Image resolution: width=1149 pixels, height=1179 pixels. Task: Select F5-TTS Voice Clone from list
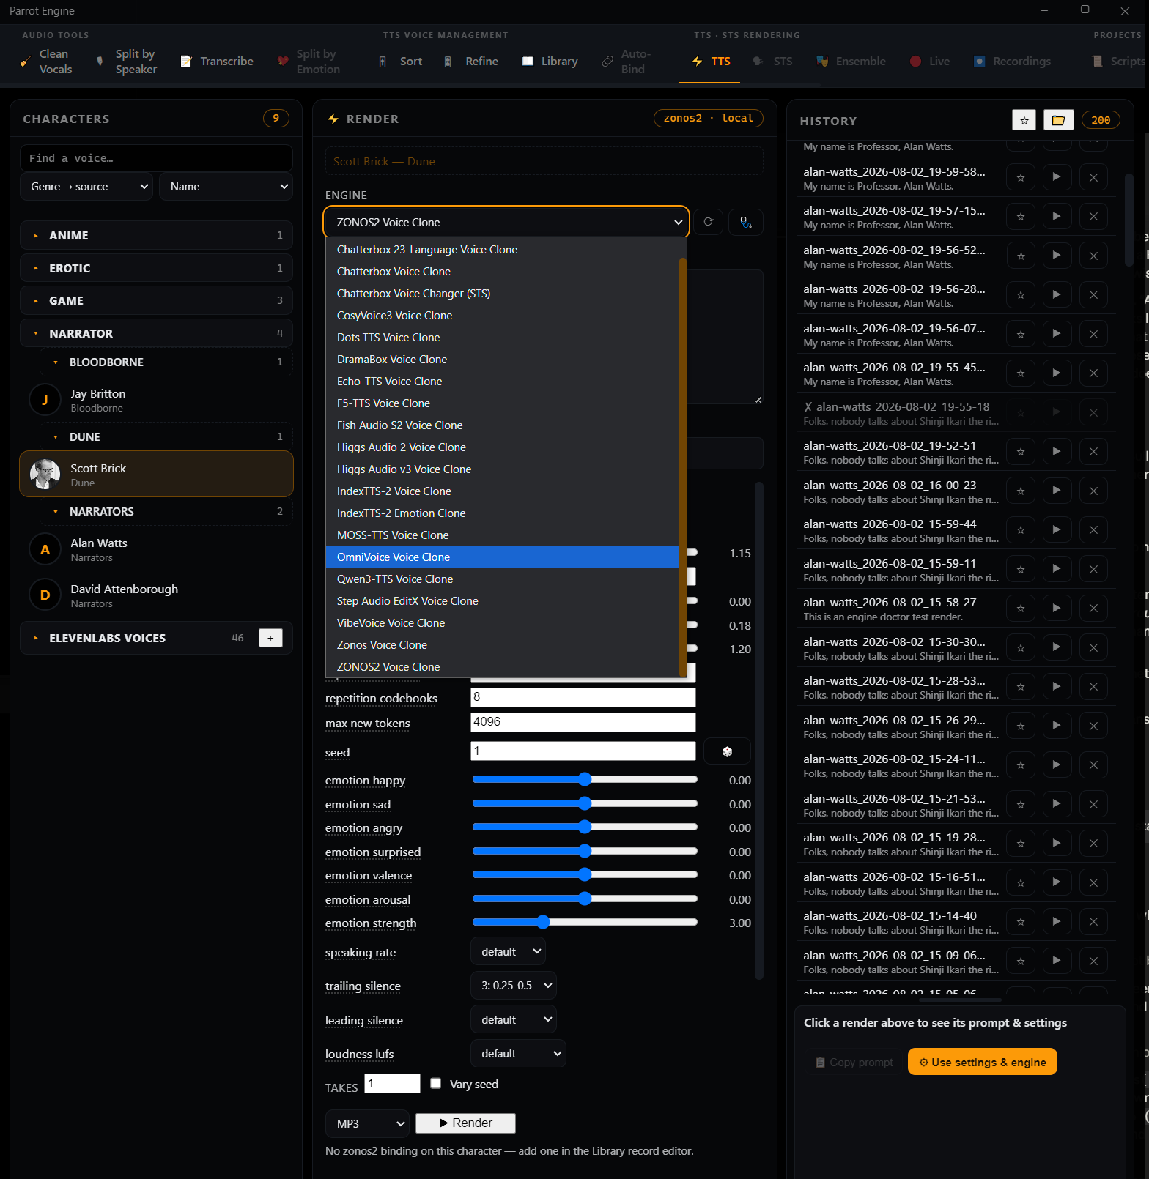[x=503, y=403]
